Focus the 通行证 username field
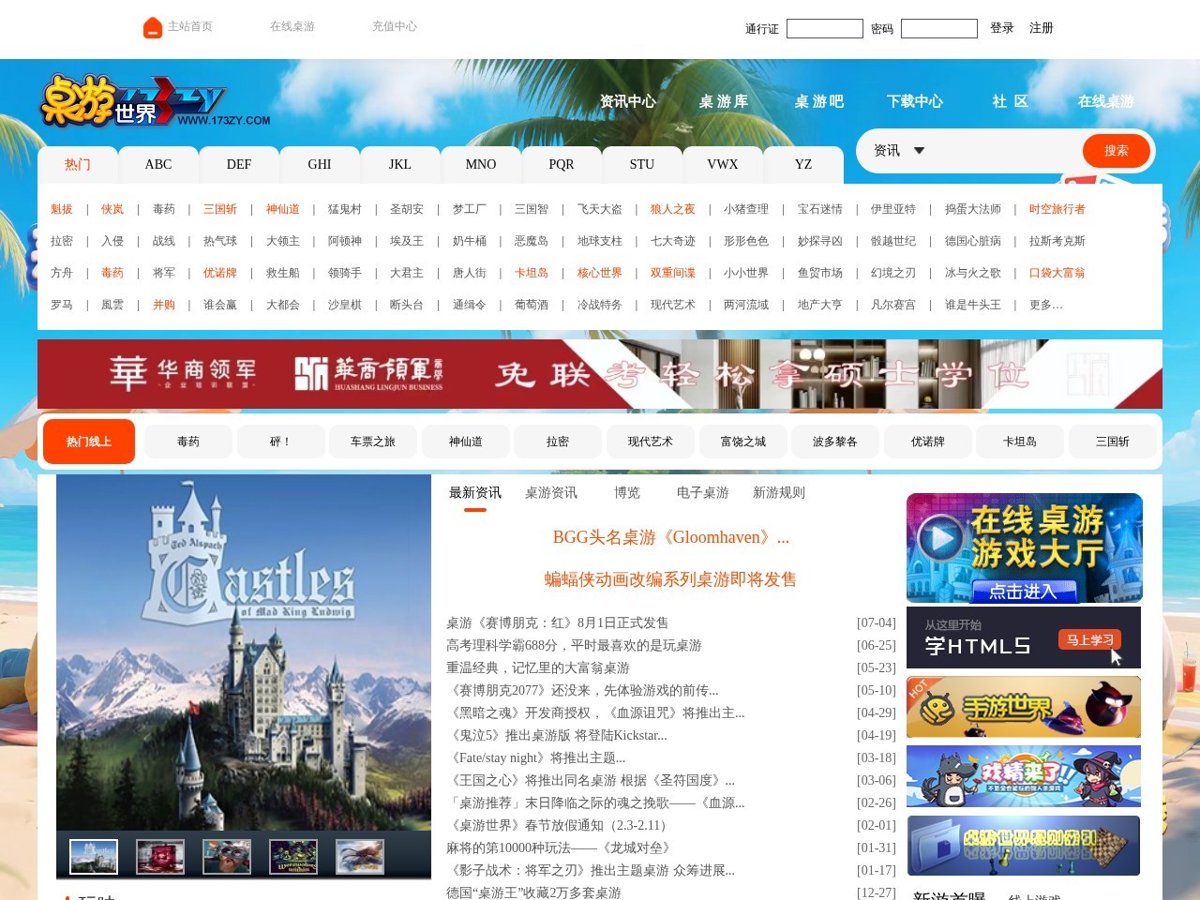The width and height of the screenshot is (1200, 900). (825, 29)
